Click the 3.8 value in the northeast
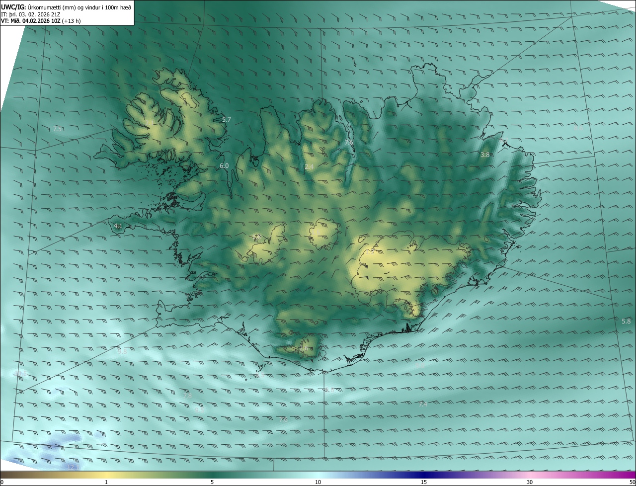This screenshot has width=636, height=486. click(x=485, y=155)
